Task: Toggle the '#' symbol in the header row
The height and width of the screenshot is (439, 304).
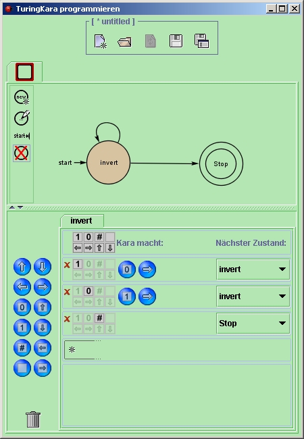Action: (x=99, y=237)
